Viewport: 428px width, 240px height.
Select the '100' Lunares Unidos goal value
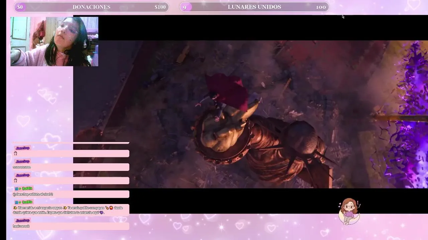[321, 7]
